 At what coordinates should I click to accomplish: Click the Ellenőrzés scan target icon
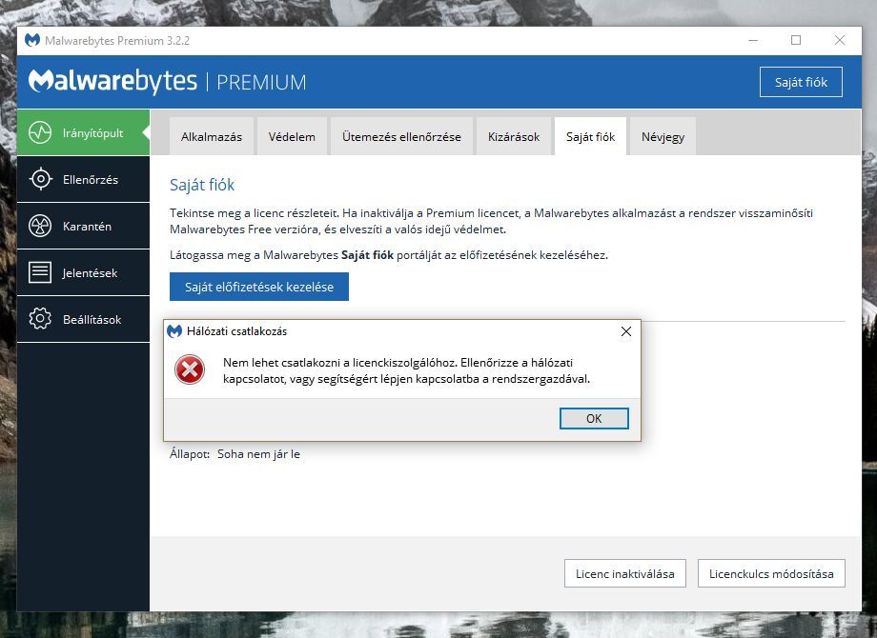(x=40, y=179)
